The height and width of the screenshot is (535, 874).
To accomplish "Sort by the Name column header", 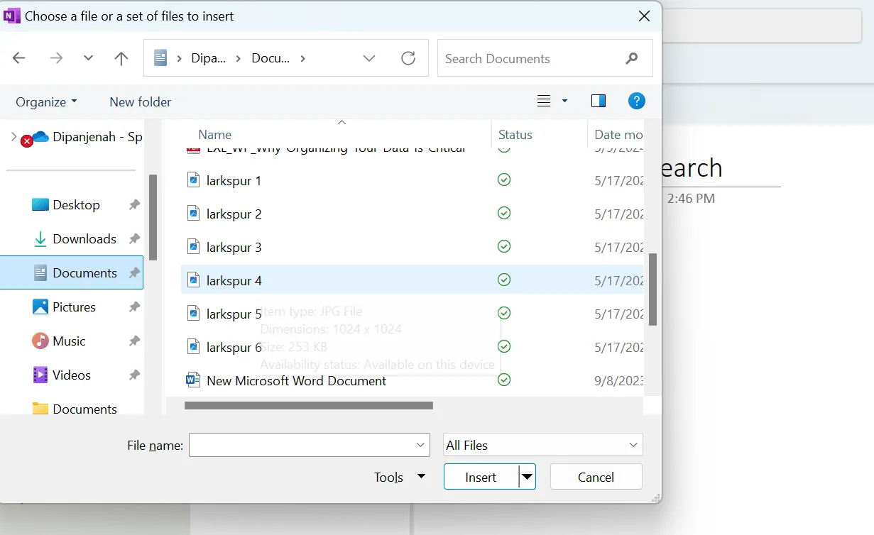I will coord(214,134).
